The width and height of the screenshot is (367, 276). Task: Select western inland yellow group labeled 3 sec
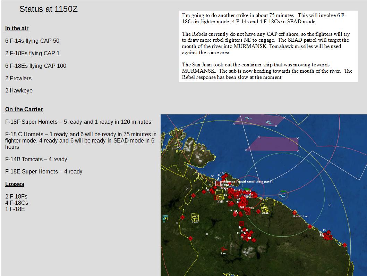coord(195,217)
